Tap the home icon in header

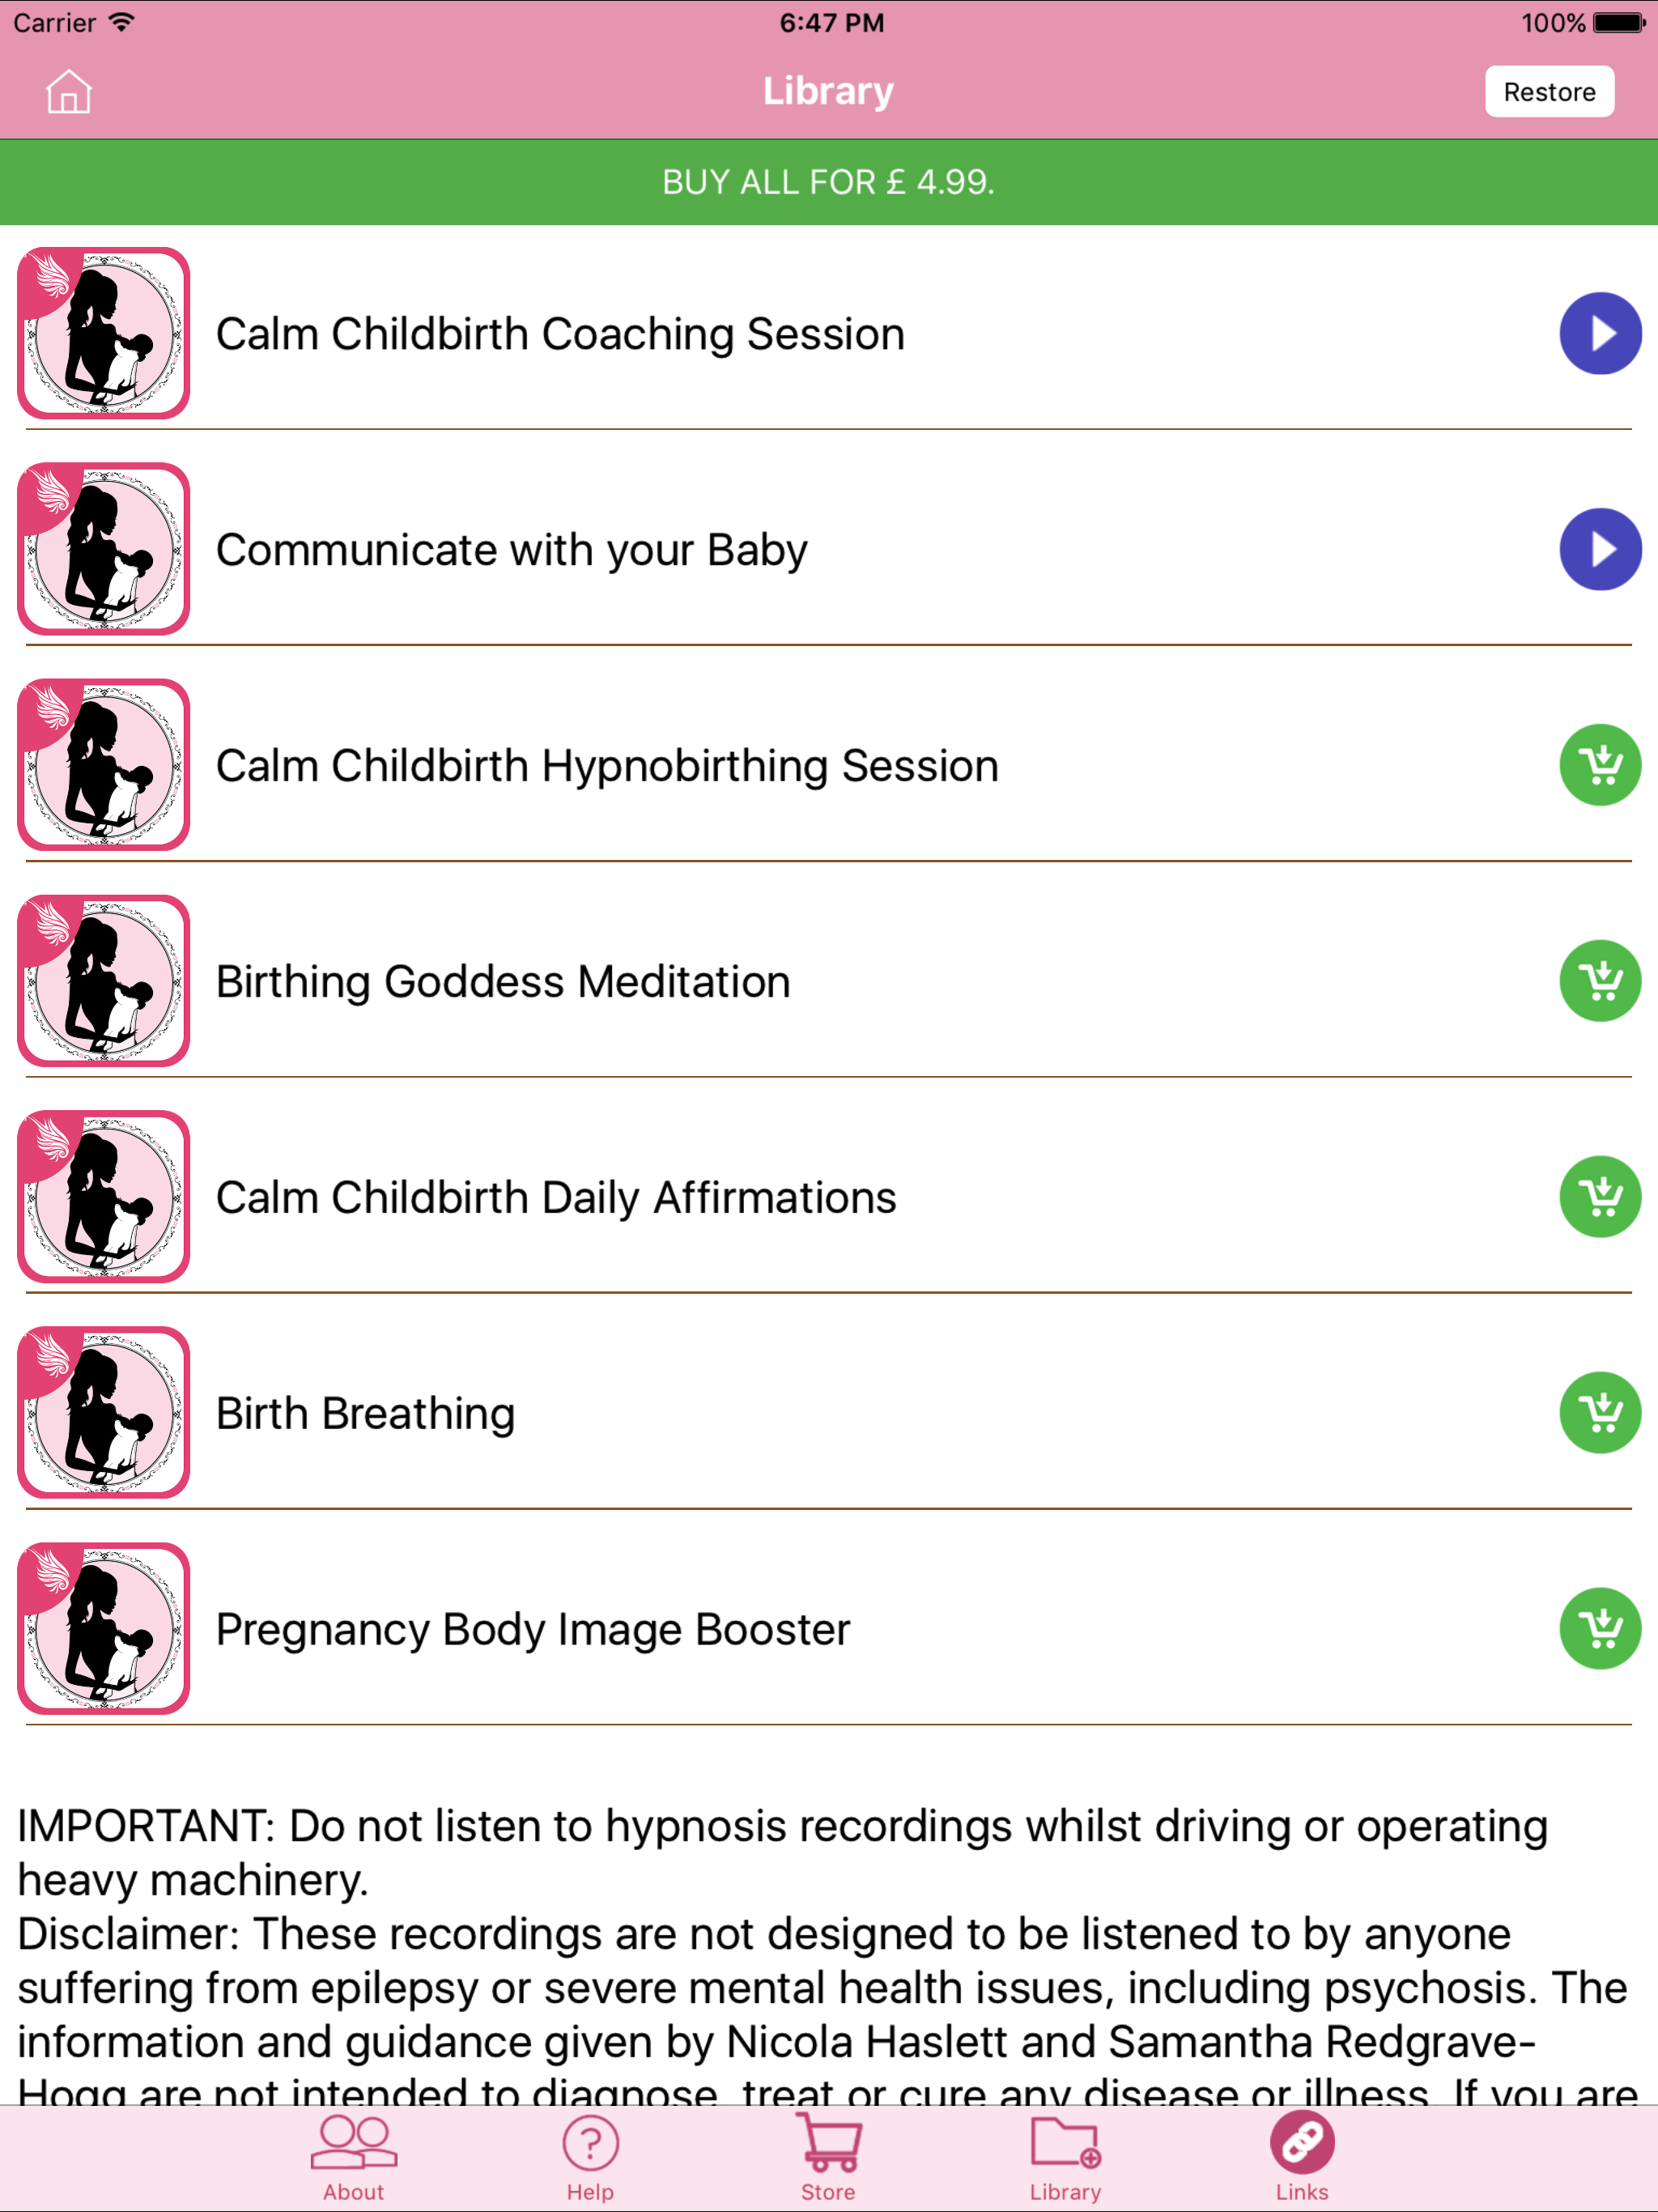68,92
